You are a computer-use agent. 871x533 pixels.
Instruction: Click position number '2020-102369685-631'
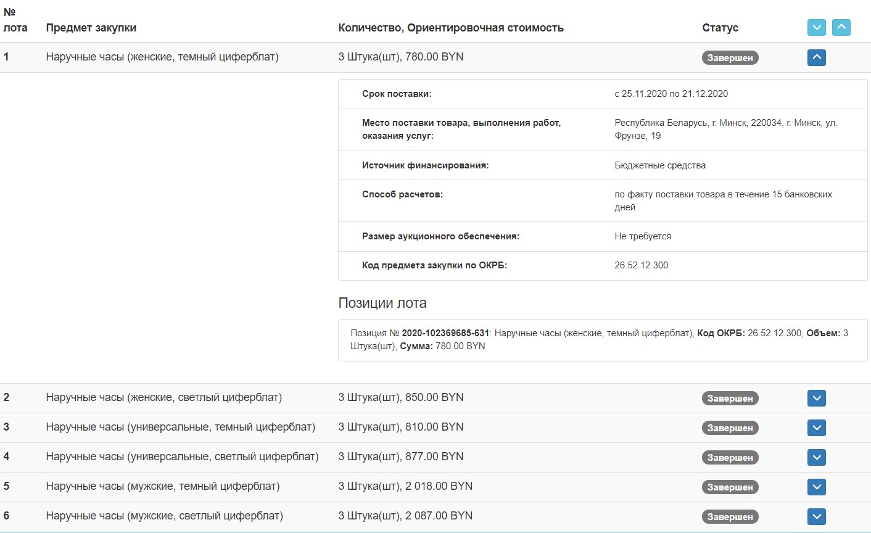(445, 333)
